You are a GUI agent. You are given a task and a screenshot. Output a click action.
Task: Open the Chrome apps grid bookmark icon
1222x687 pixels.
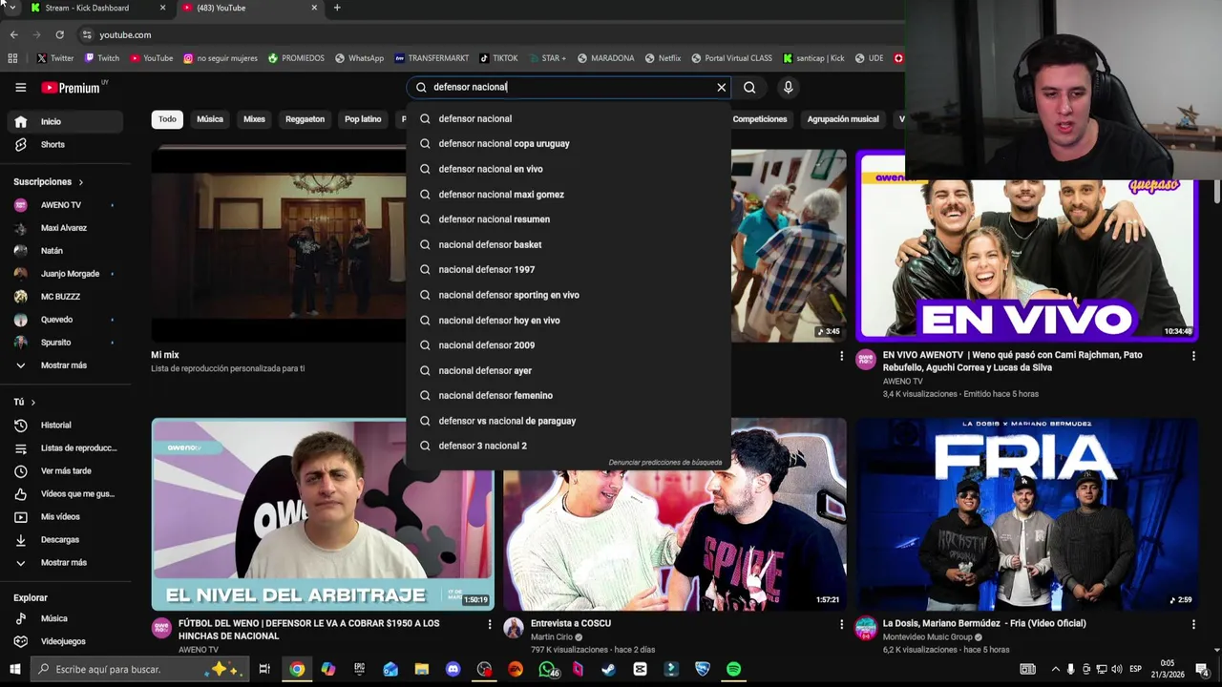(x=12, y=58)
